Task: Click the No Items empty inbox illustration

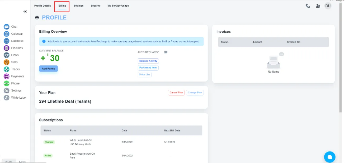Action: pyautogui.click(x=275, y=60)
